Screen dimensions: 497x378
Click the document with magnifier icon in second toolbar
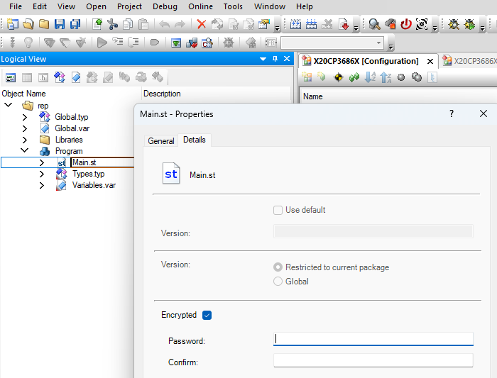coord(207,43)
